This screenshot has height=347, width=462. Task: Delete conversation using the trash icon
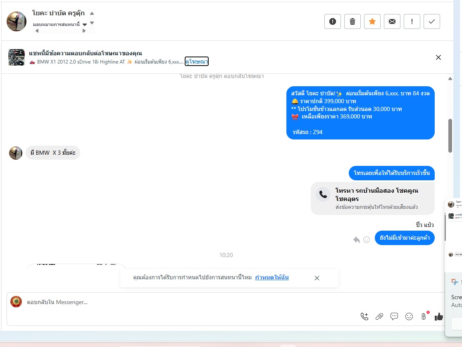tap(352, 21)
